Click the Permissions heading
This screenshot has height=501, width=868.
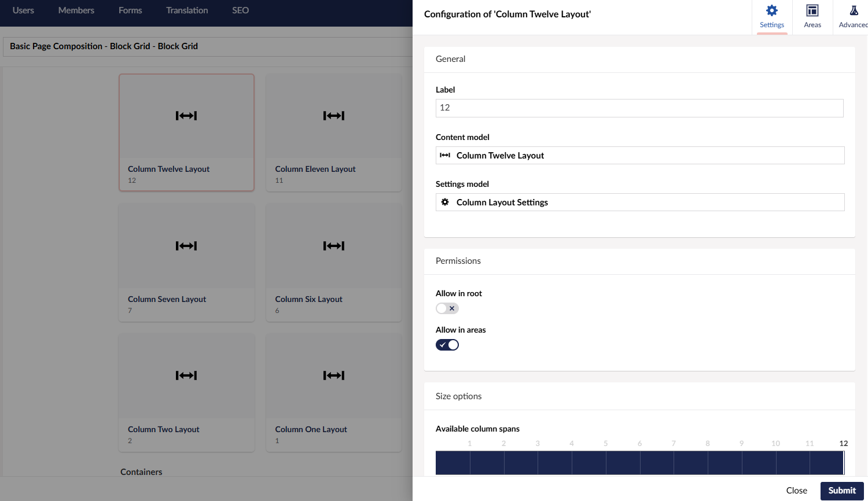(x=458, y=261)
